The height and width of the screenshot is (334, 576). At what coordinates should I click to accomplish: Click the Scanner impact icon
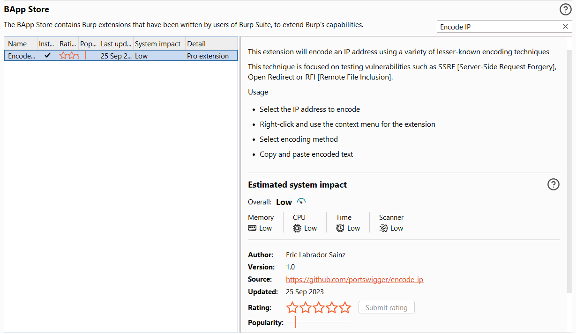coord(383,228)
